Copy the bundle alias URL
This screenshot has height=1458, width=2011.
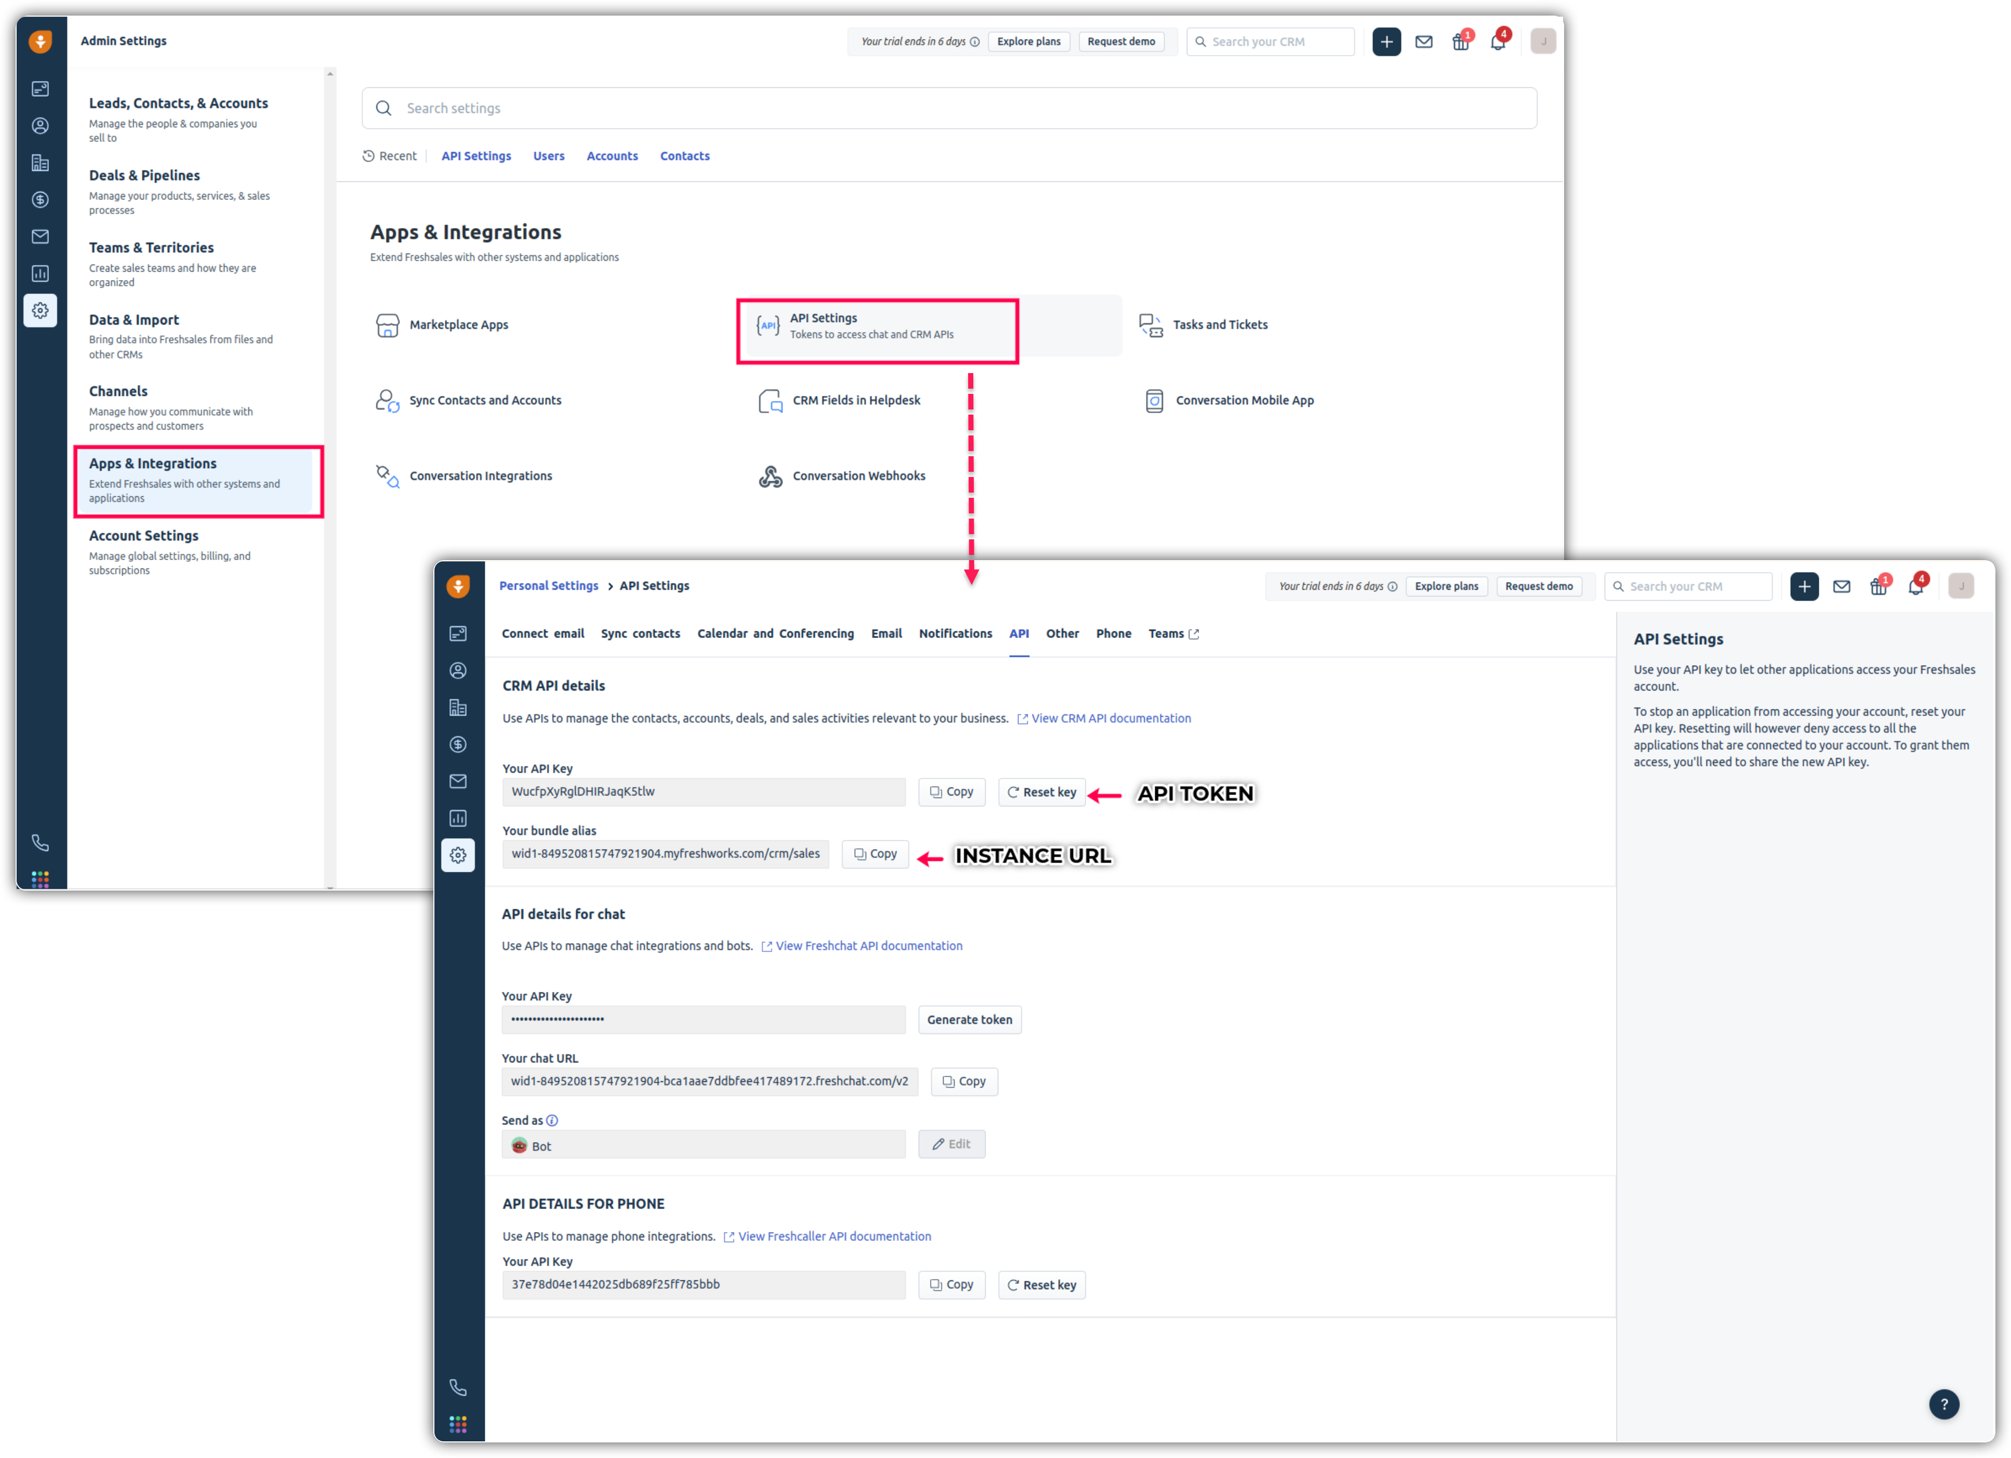click(874, 854)
